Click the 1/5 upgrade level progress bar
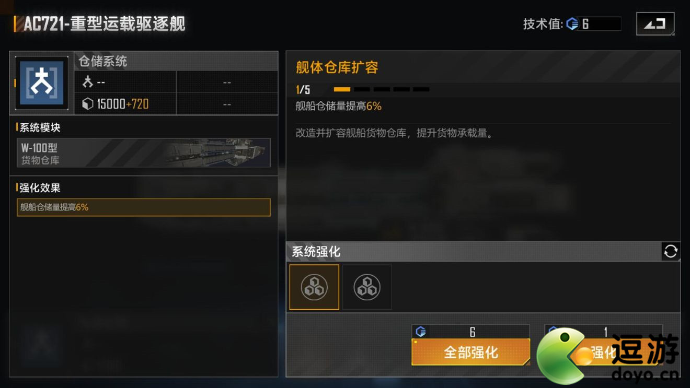Image resolution: width=690 pixels, height=388 pixels. pos(382,89)
